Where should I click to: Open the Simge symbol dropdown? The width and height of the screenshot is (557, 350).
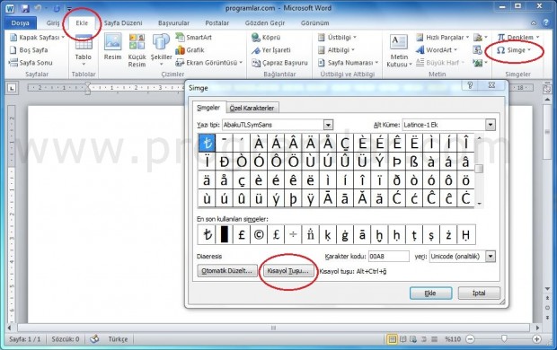pos(514,50)
